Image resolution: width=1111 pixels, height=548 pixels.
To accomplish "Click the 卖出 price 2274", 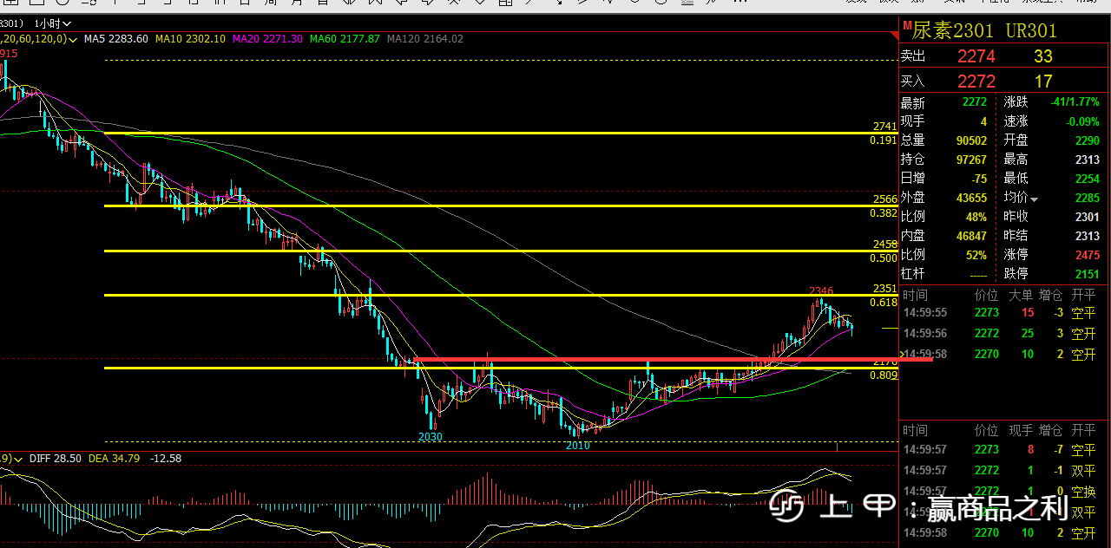I will pyautogui.click(x=976, y=56).
